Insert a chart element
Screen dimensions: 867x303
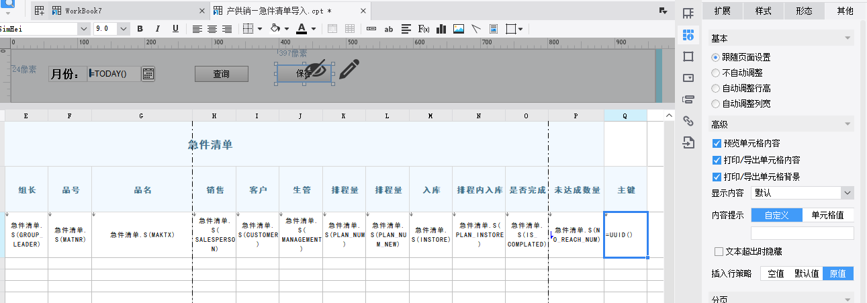[x=442, y=29]
